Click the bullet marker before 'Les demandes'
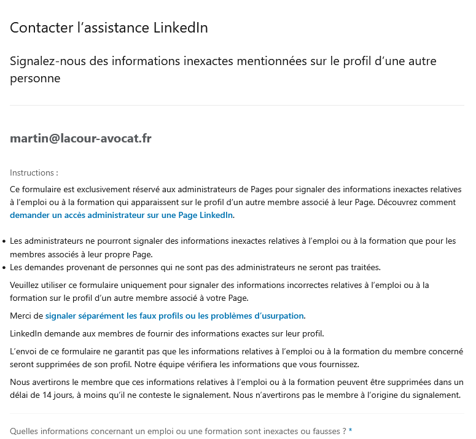The width and height of the screenshot is (476, 439). (4, 268)
